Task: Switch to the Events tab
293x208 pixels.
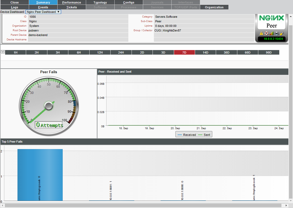Action: (x=43, y=7)
